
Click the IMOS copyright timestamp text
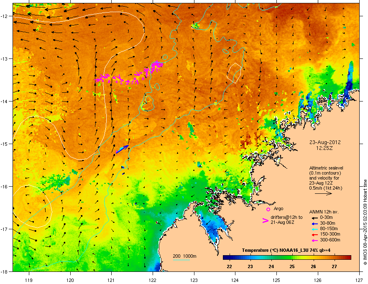click(x=365, y=222)
